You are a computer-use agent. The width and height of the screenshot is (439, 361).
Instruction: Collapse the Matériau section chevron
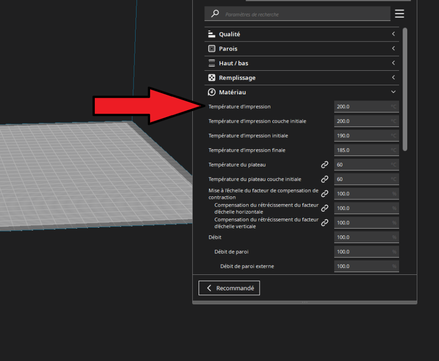(x=393, y=92)
